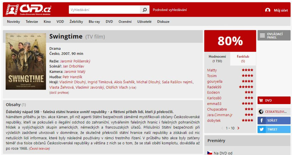The image size is (292, 155).
Task: Click the CSFD.cz logo
Action: point(28,10)
